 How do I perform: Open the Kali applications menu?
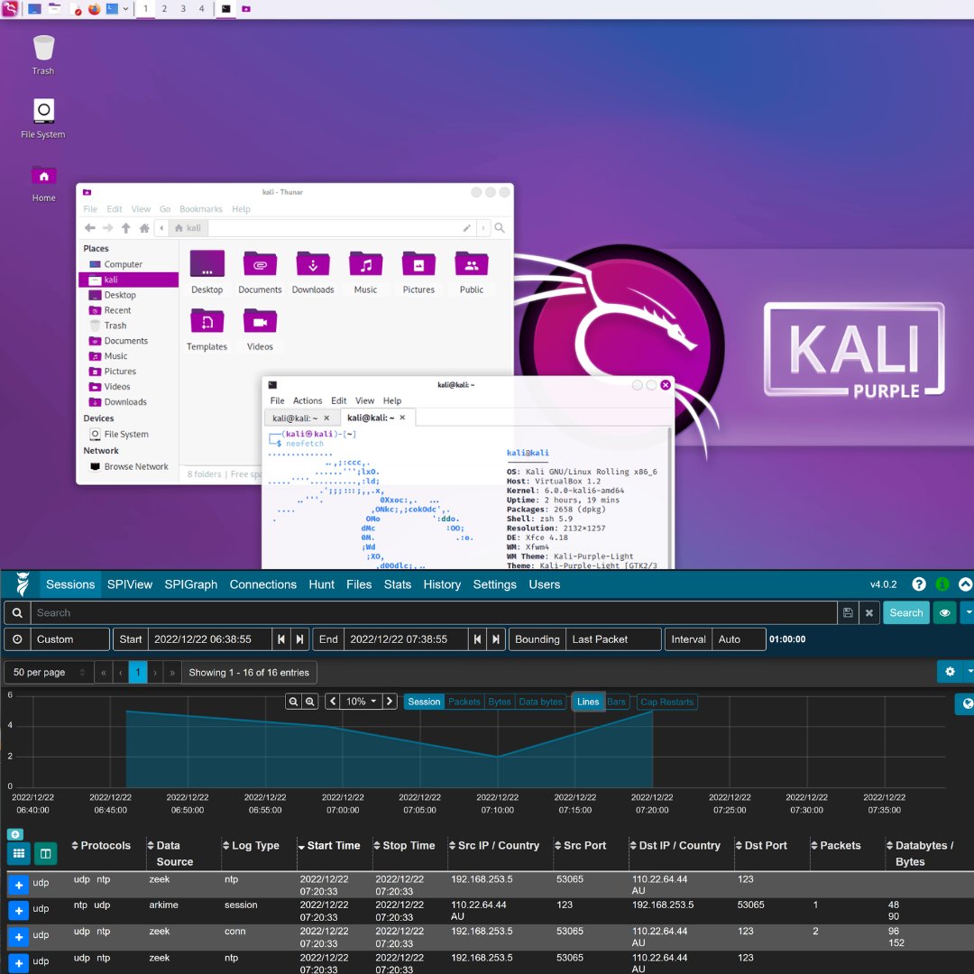pos(9,9)
